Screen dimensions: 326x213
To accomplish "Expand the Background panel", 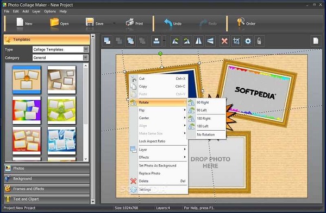I will (x=47, y=178).
